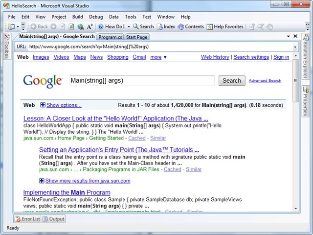Image resolution: width=313 pixels, height=235 pixels.
Task: Open the Project menu
Action: pos(59,17)
